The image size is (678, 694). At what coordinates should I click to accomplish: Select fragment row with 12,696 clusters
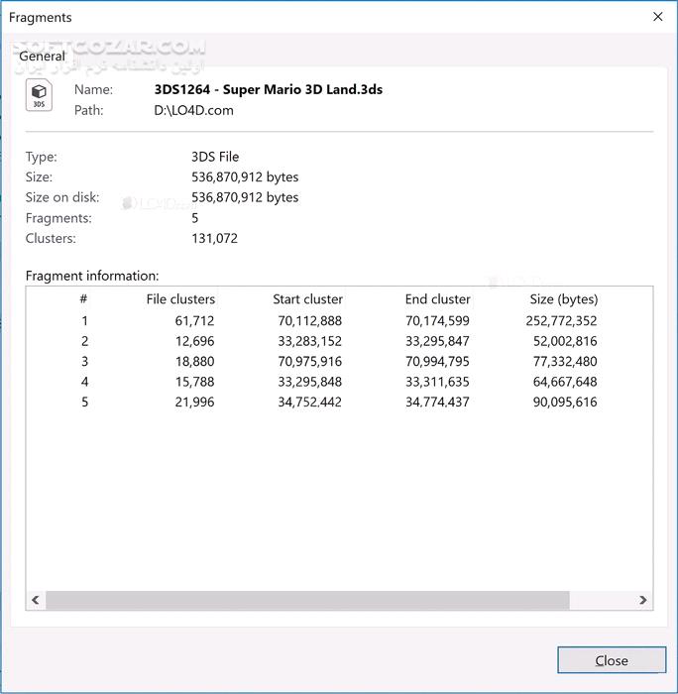pyautogui.click(x=339, y=341)
